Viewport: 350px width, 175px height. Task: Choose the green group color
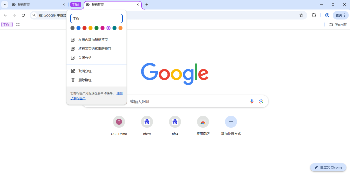(96, 28)
